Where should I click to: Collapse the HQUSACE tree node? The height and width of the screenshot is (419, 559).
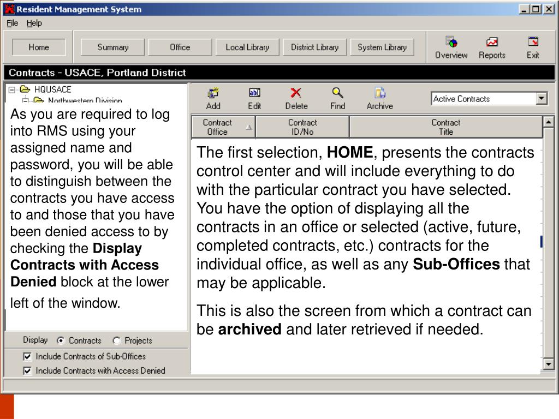[x=12, y=90]
